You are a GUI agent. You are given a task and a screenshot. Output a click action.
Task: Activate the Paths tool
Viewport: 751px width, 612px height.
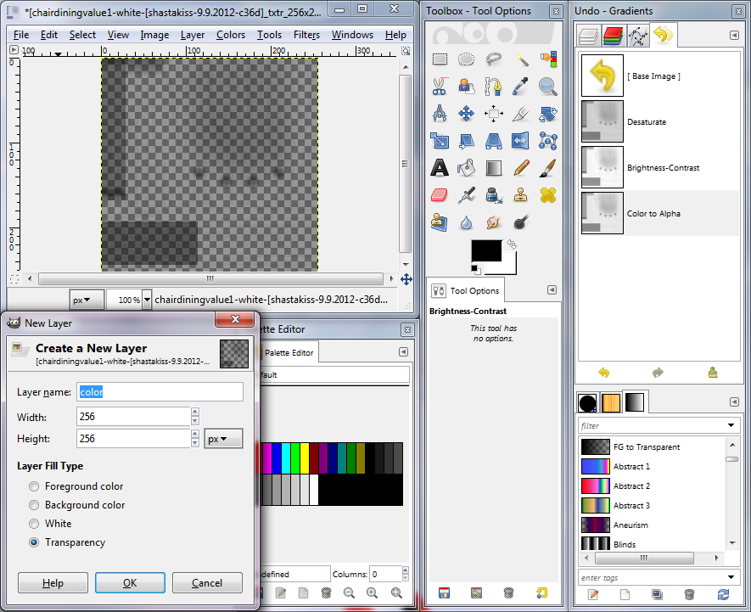[x=492, y=86]
